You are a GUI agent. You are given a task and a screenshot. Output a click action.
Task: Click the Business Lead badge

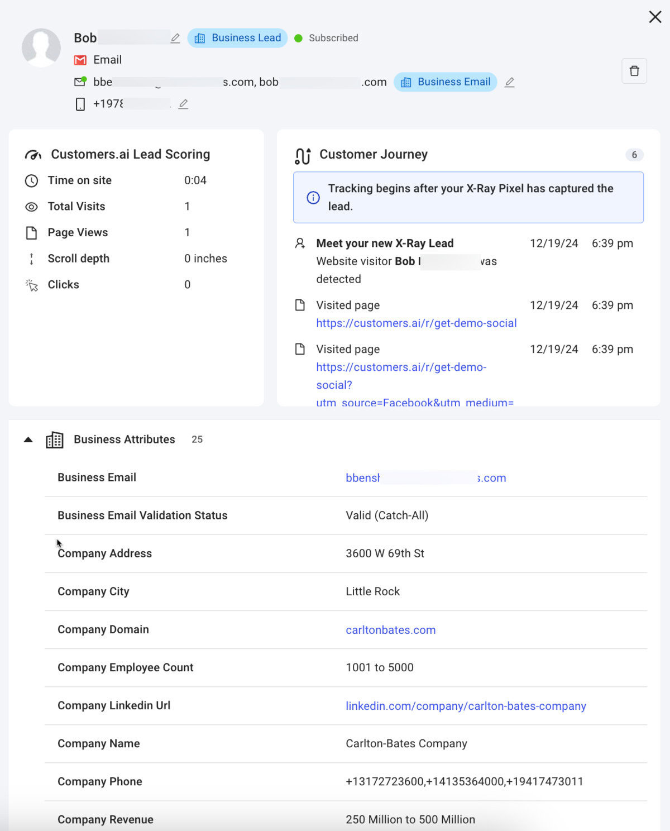tap(237, 38)
